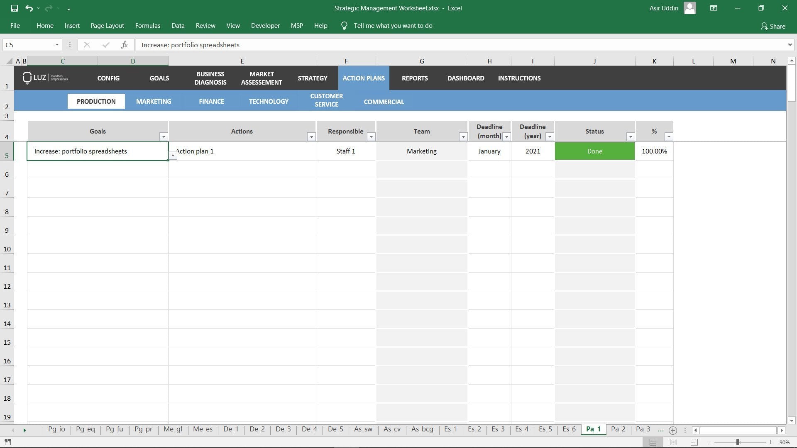Toggle Done status for Action plan 1
The height and width of the screenshot is (448, 797).
(x=594, y=151)
